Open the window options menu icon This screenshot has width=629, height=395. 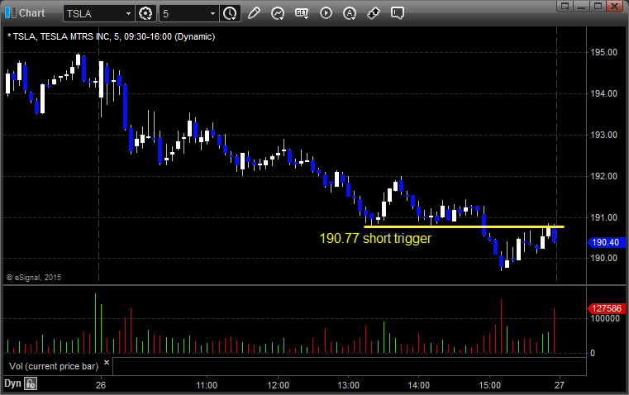point(565,6)
